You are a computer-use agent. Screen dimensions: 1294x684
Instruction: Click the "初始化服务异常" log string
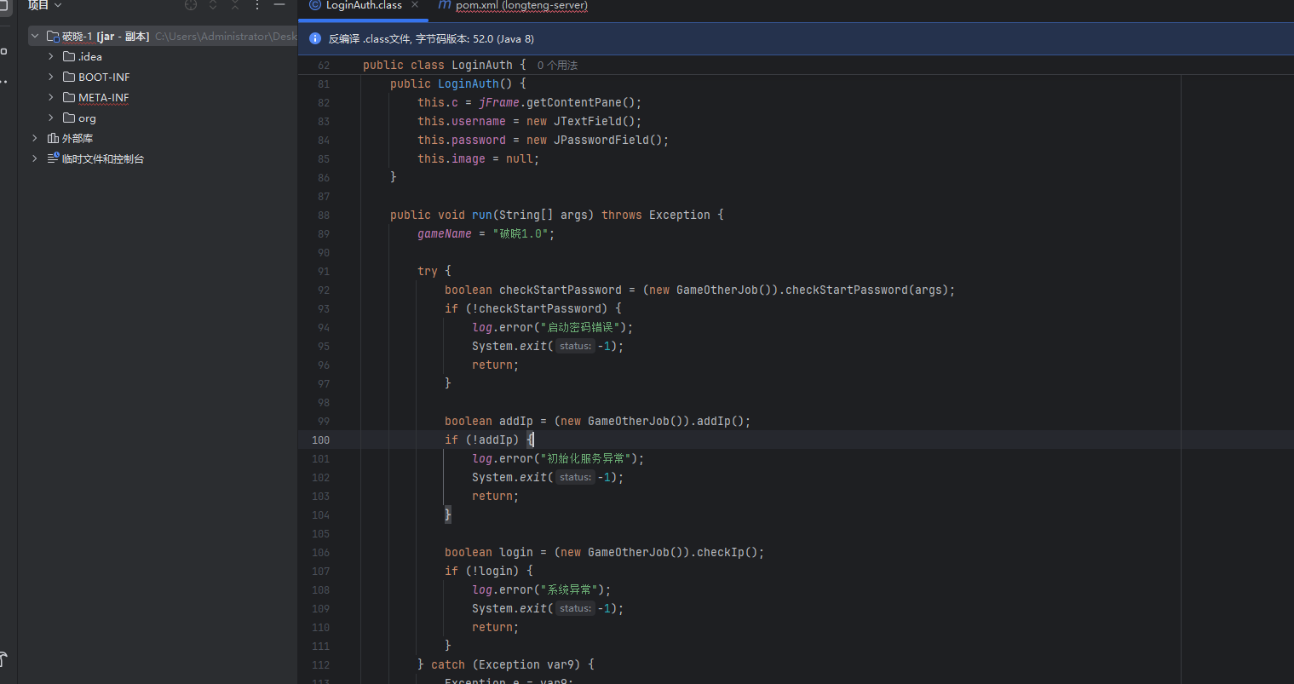coord(588,458)
